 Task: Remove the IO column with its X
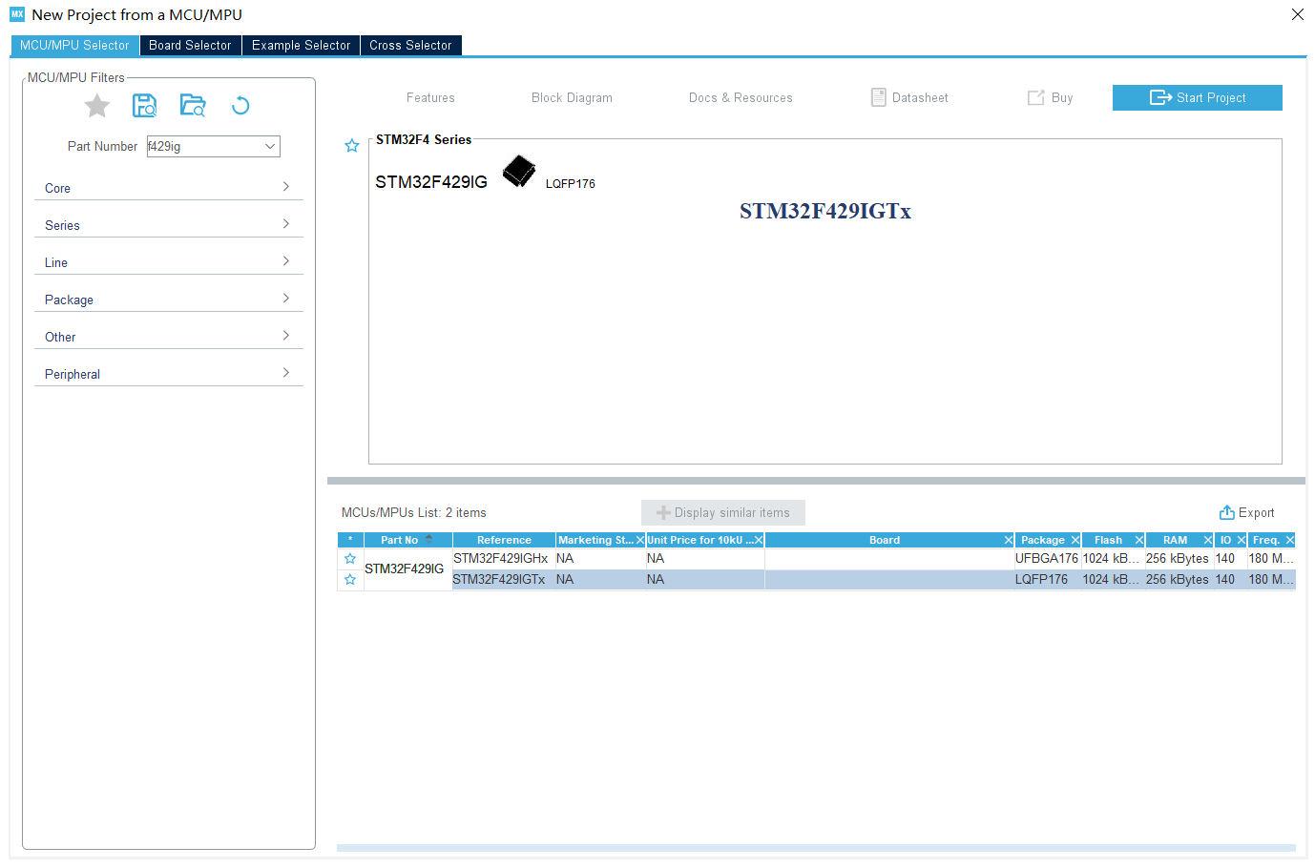point(1241,540)
